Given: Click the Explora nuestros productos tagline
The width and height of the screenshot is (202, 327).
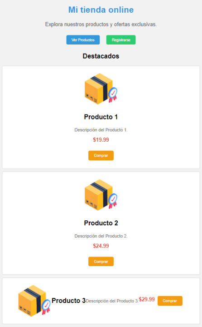Looking at the screenshot, I should (x=101, y=25).
